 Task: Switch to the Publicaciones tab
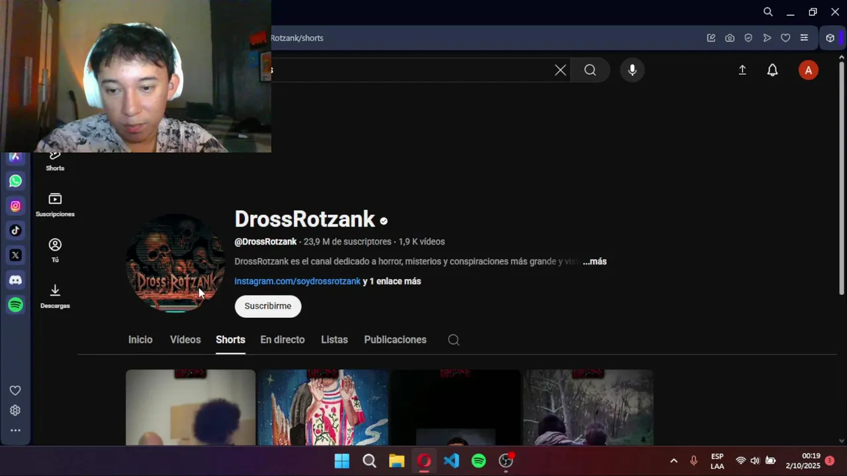click(x=395, y=340)
